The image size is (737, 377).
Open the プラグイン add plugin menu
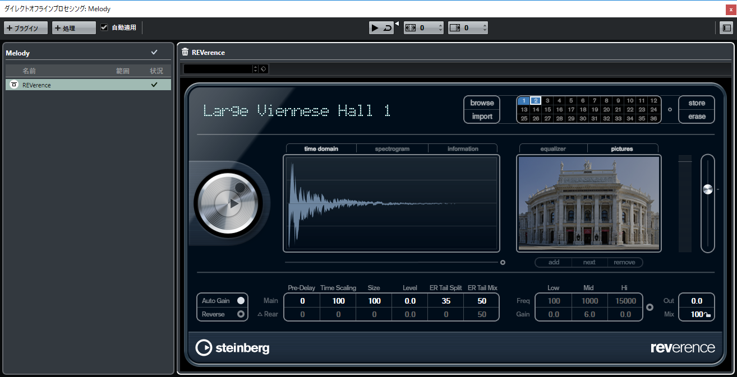click(26, 28)
